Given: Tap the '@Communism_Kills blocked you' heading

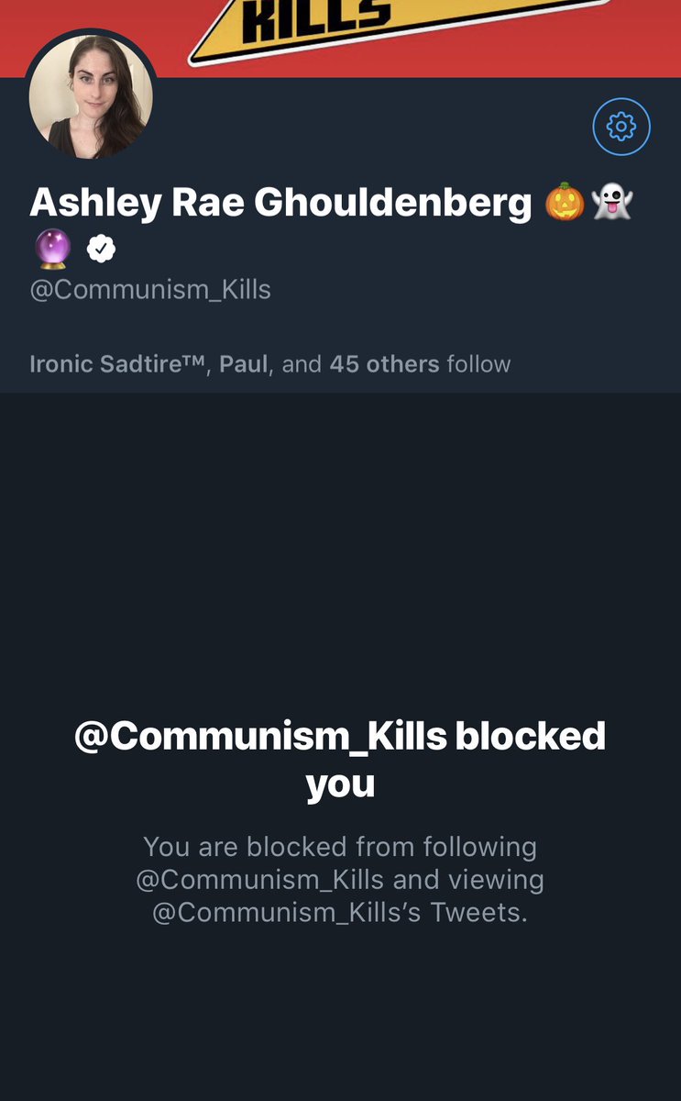Looking at the screenshot, I should [x=340, y=760].
